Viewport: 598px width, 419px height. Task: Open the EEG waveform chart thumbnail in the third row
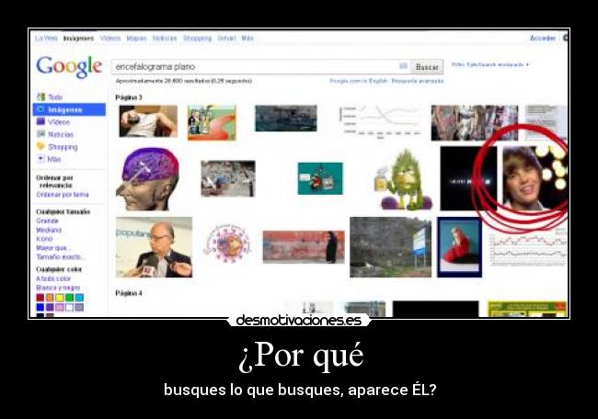click(x=528, y=249)
